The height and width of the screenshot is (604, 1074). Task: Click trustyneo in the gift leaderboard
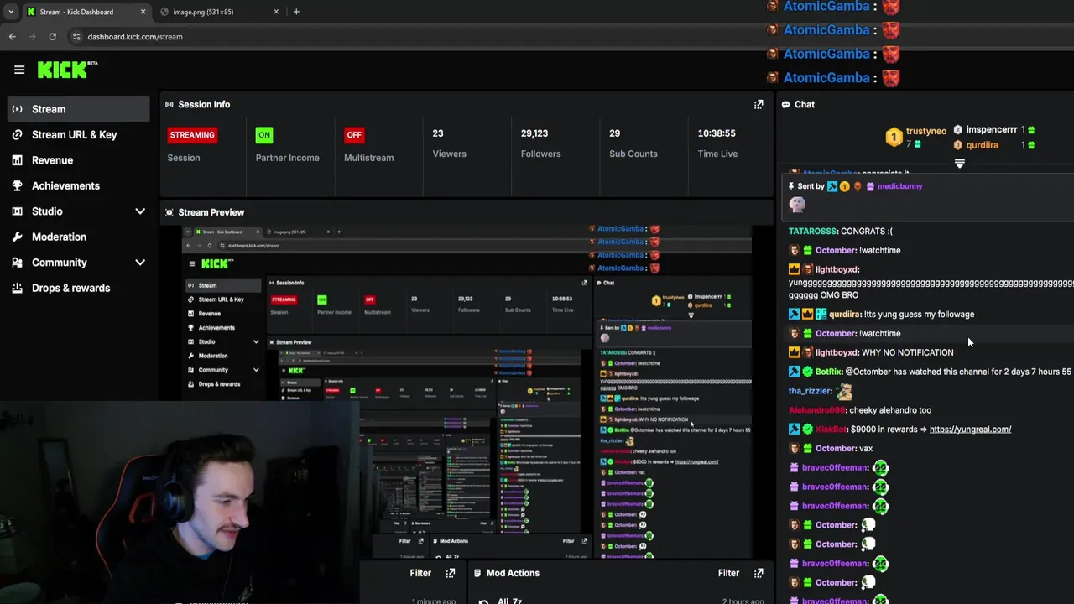tap(926, 131)
